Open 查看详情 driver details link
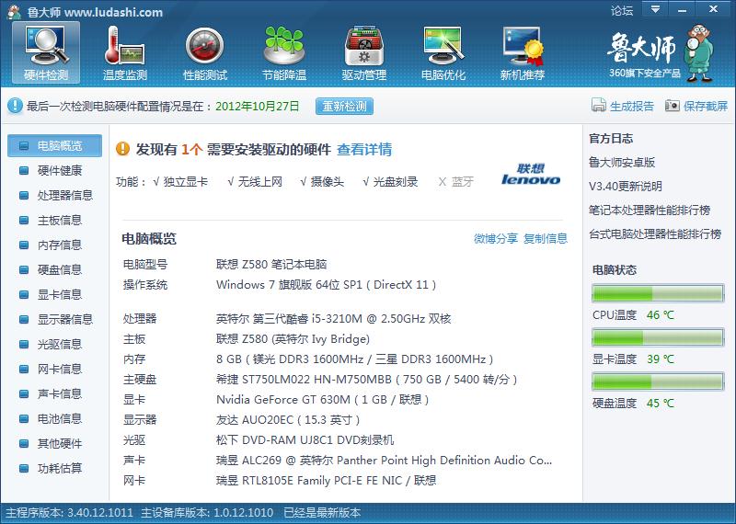Screen dimensions: 736x524 tap(364, 150)
